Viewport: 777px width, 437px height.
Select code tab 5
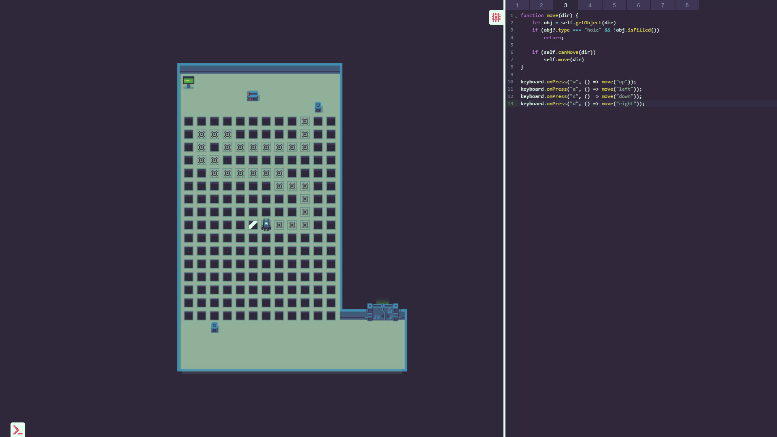[614, 5]
